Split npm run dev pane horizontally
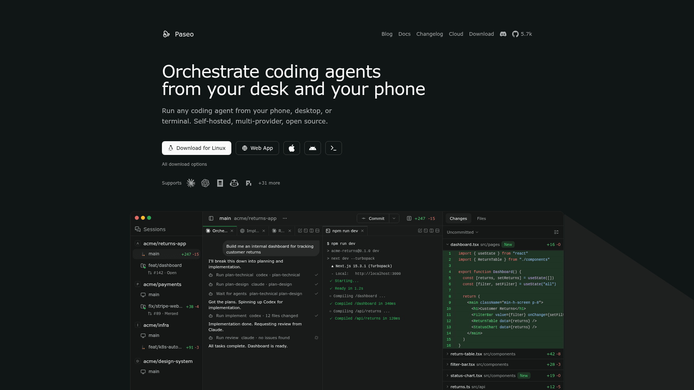Viewport: 694px width, 390px height. point(437,231)
